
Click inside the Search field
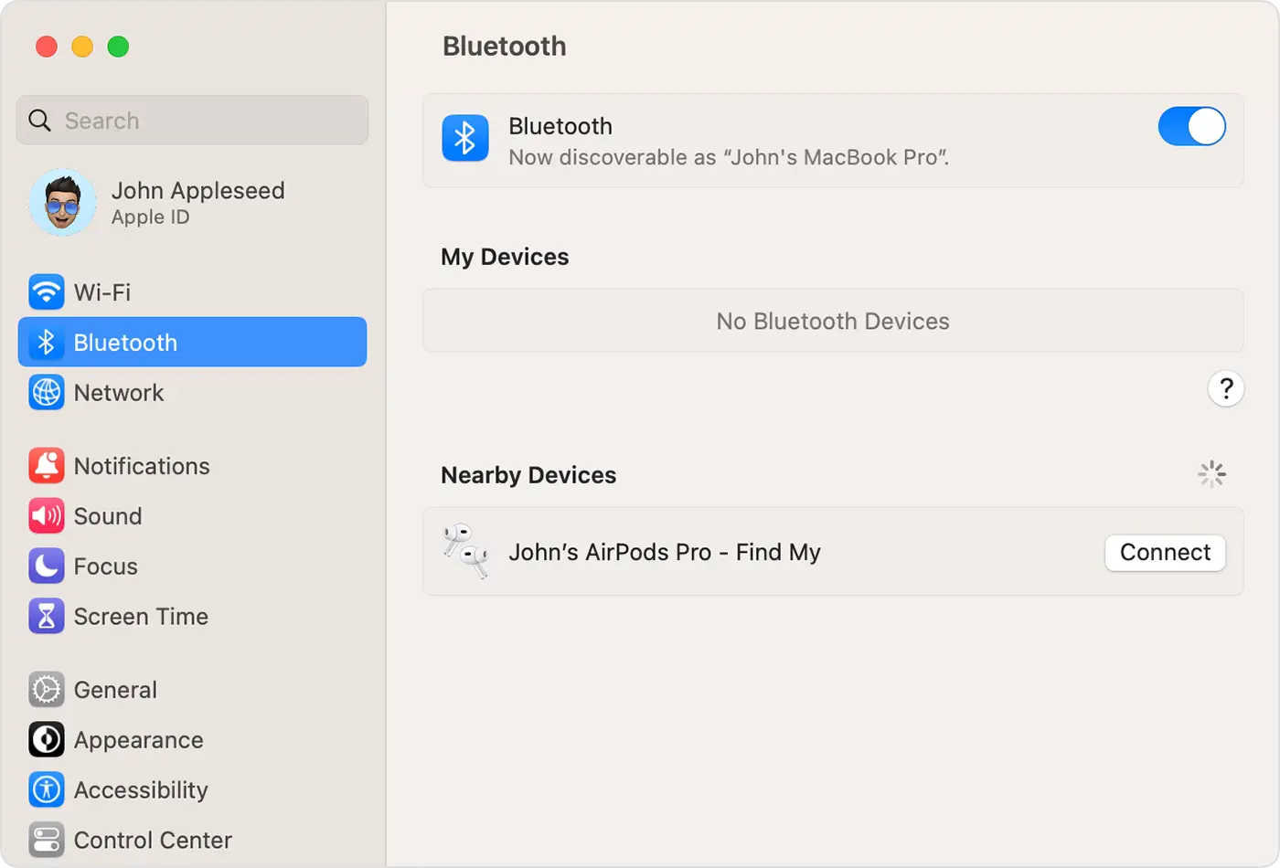tap(192, 120)
